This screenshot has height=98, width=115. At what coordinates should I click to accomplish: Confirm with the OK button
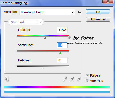[x=98, y=12]
